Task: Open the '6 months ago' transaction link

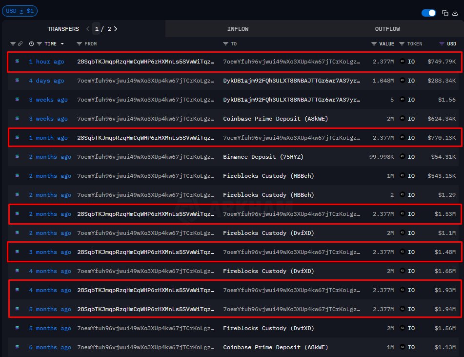Action: (50, 347)
